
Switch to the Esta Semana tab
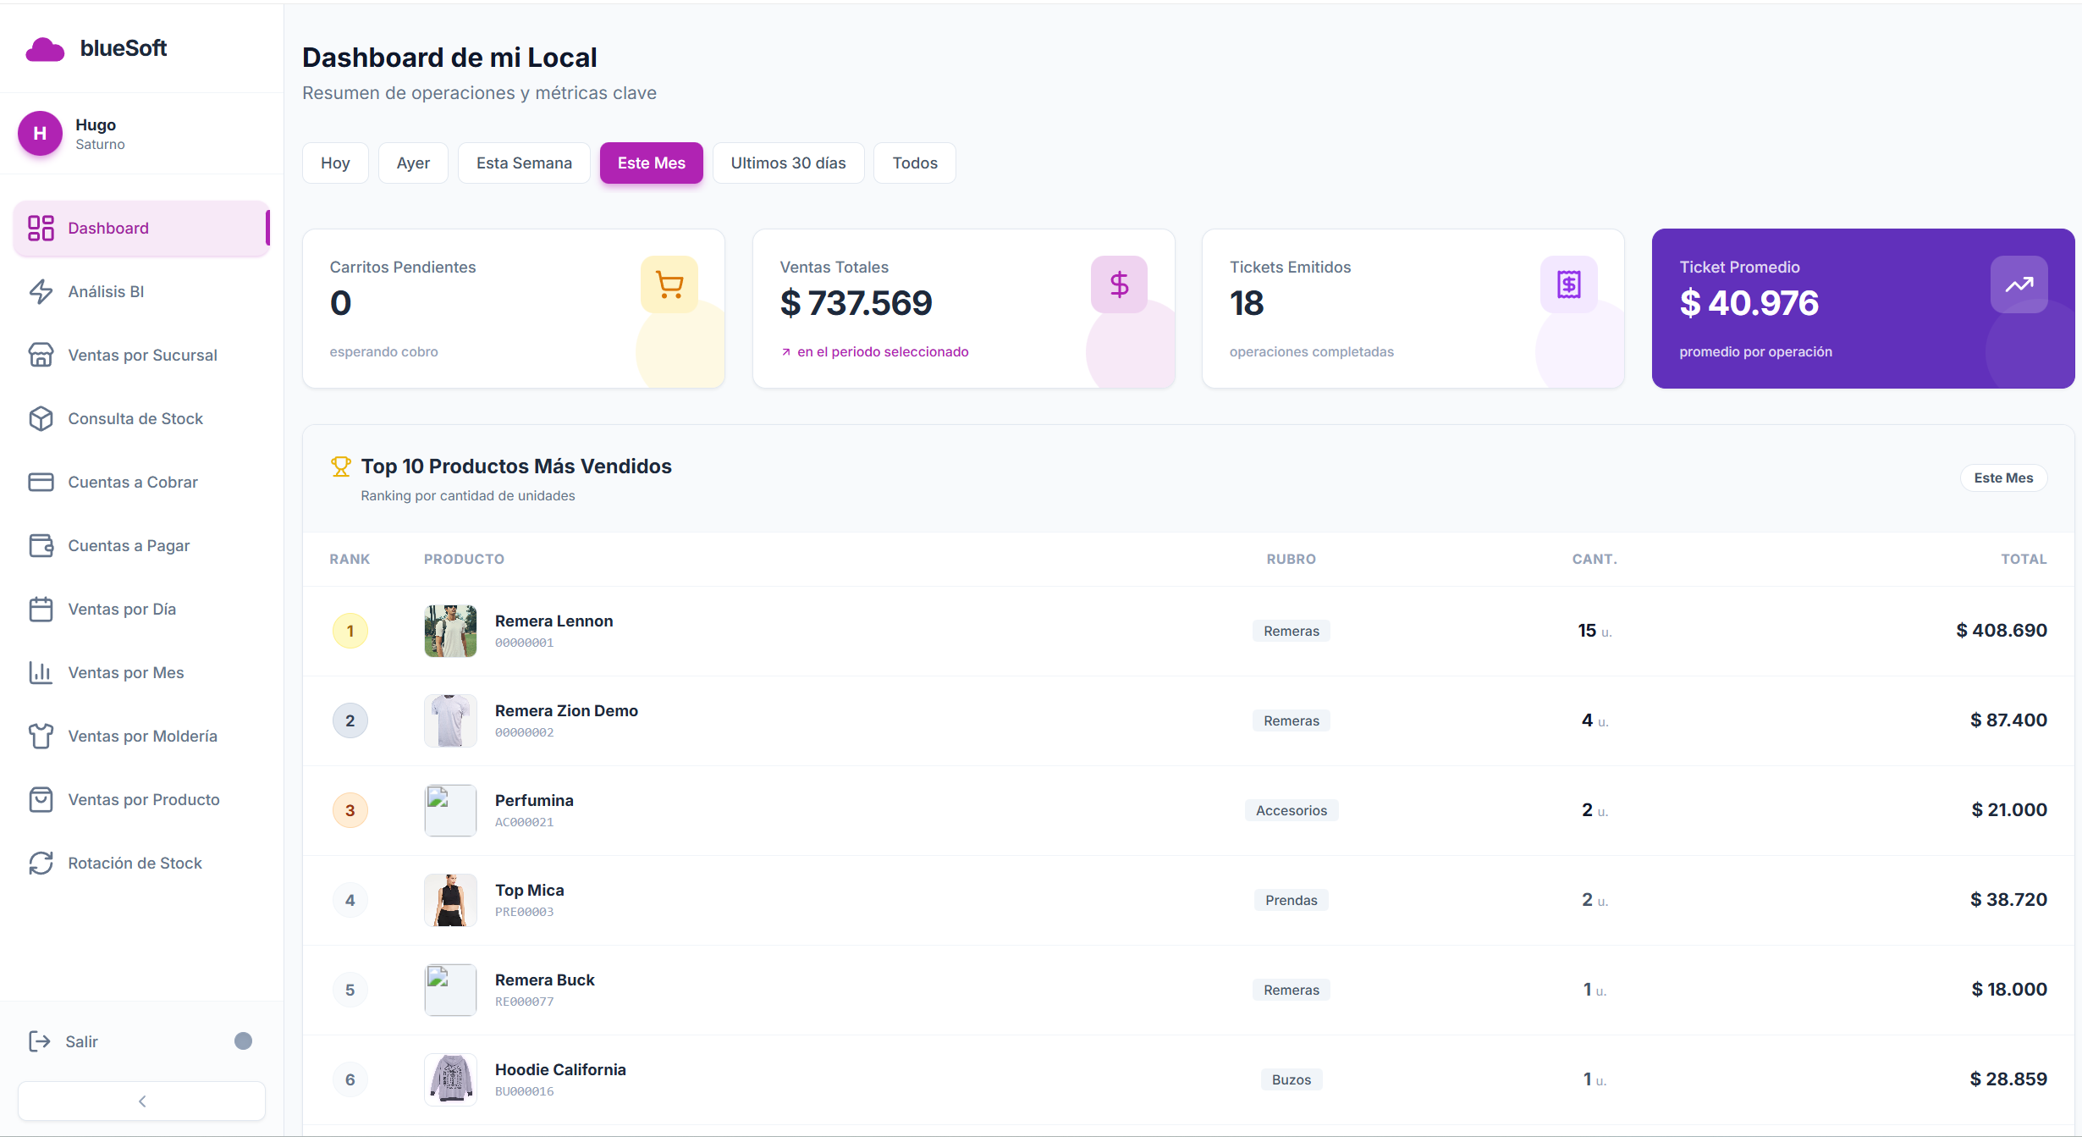pyautogui.click(x=523, y=163)
